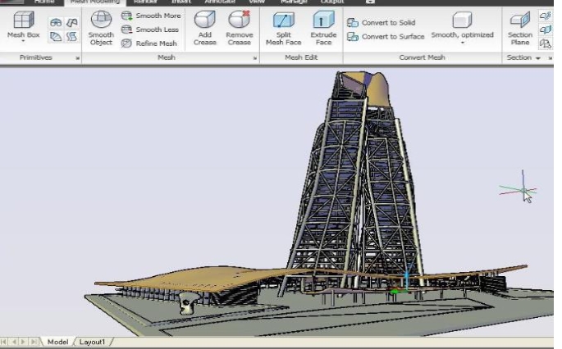This screenshot has width=562, height=349.
Task: Choose the Remove Crease tool
Action: (240, 28)
